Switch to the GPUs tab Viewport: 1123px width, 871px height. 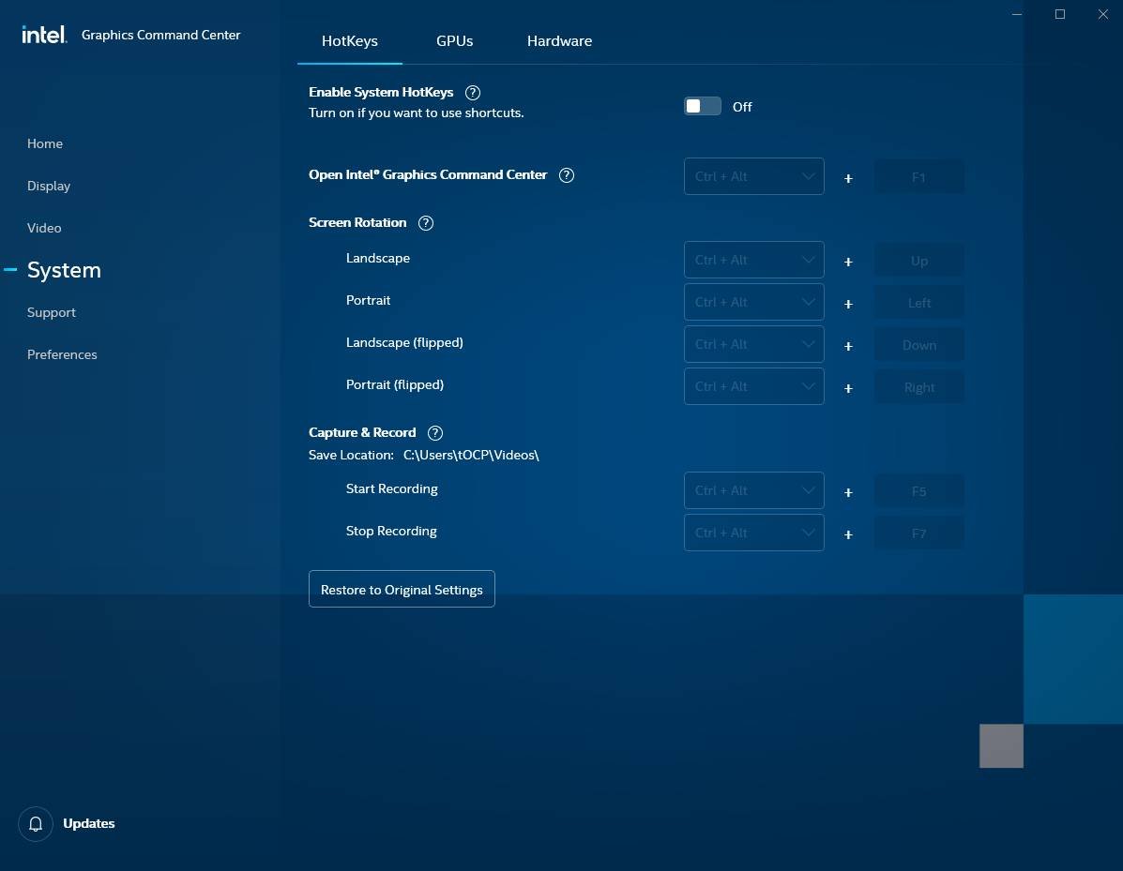pos(454,41)
